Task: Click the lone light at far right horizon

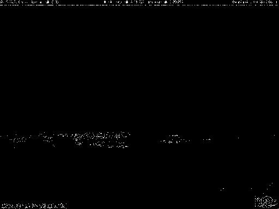Action: click(x=274, y=137)
